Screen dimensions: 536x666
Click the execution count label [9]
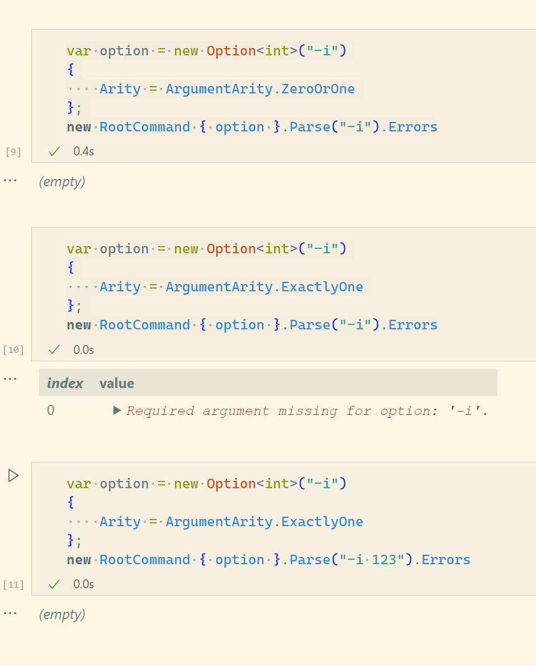tap(12, 152)
